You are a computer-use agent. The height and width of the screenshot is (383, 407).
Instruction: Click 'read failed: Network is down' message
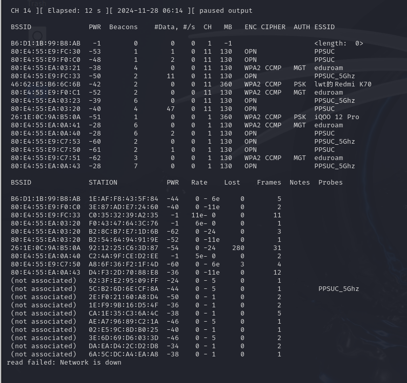64,363
